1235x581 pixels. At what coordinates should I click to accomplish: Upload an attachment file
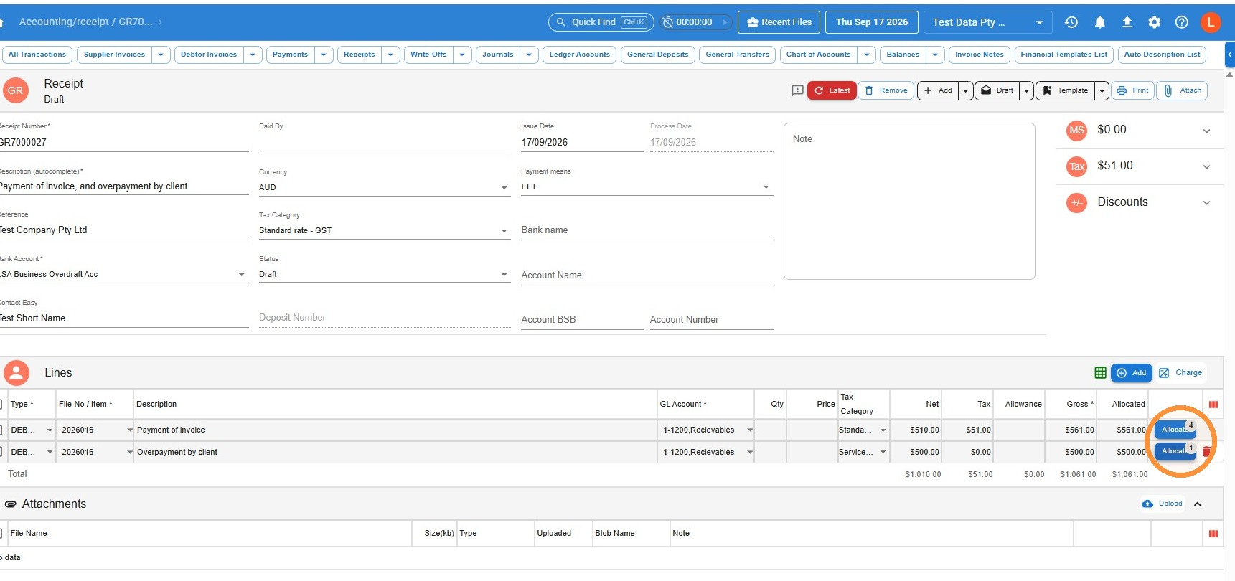pyautogui.click(x=1162, y=504)
